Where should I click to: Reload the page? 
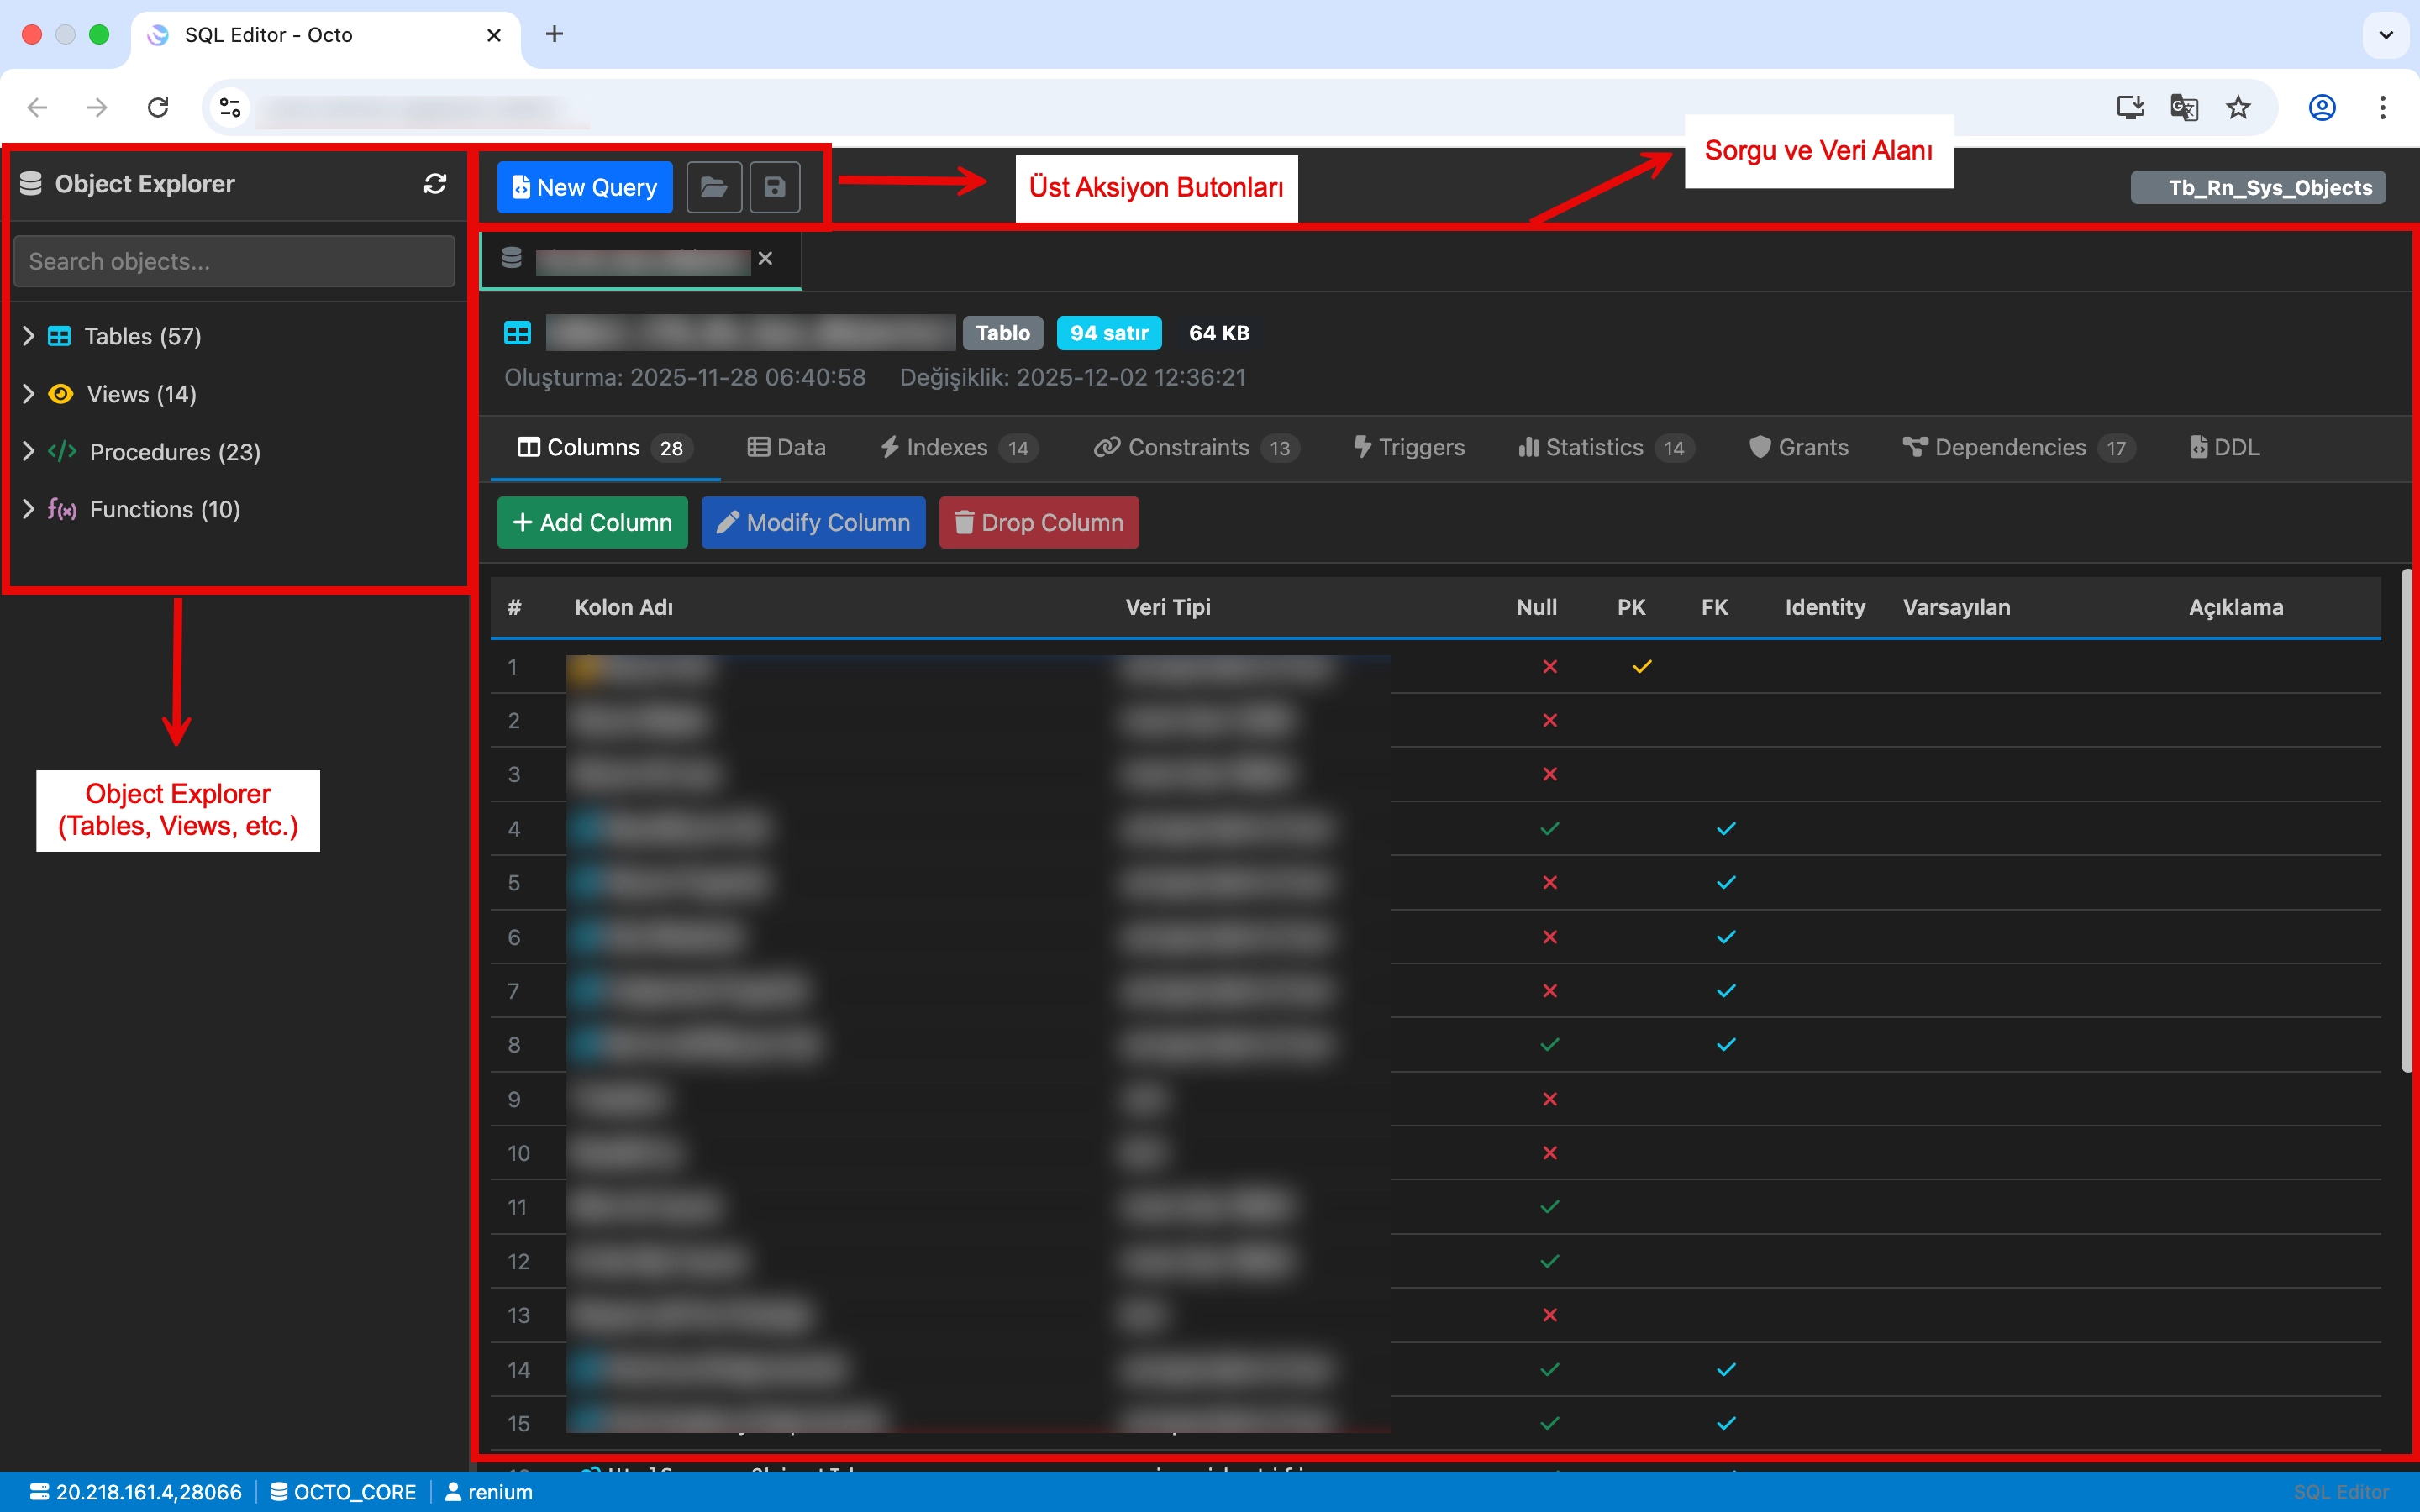pos(158,107)
